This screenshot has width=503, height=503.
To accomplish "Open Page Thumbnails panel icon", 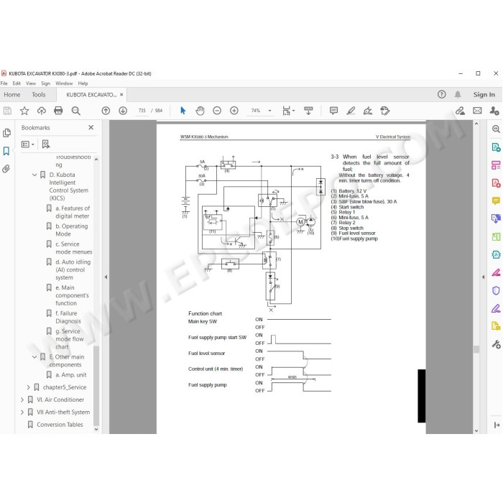I will pos(6,133).
